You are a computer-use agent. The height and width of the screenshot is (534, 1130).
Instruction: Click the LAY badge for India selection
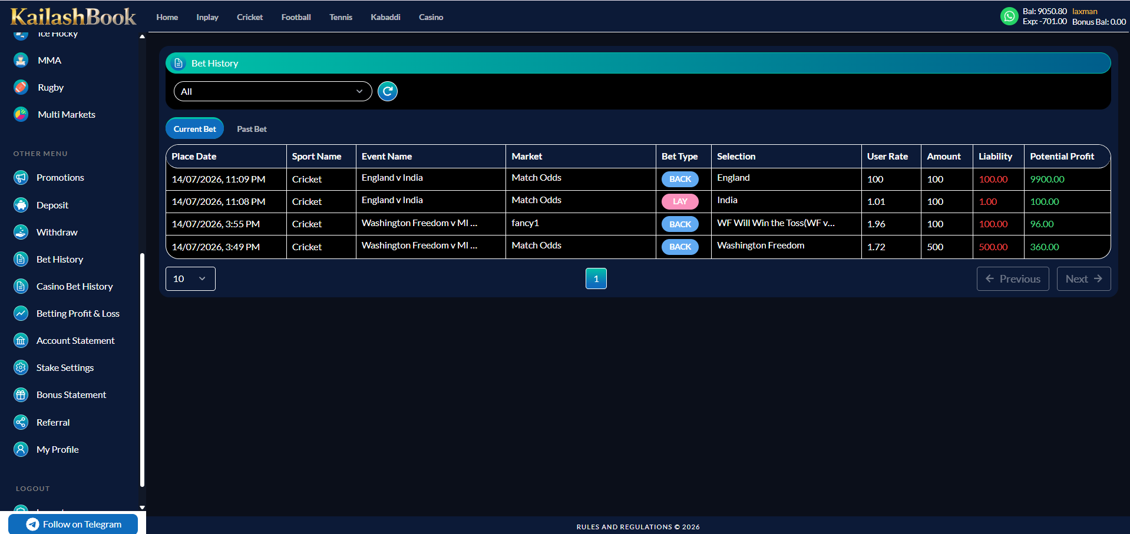coord(680,201)
